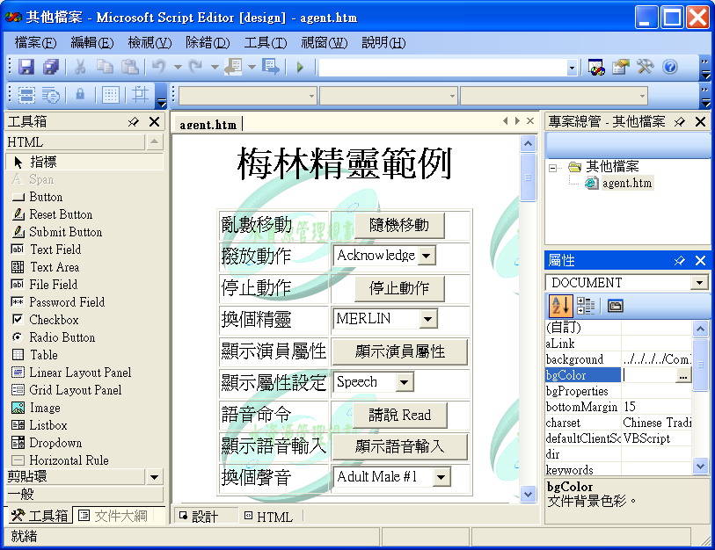
Task: Open the Toolbox hammer-wrench toolbar icon
Action: point(646,68)
